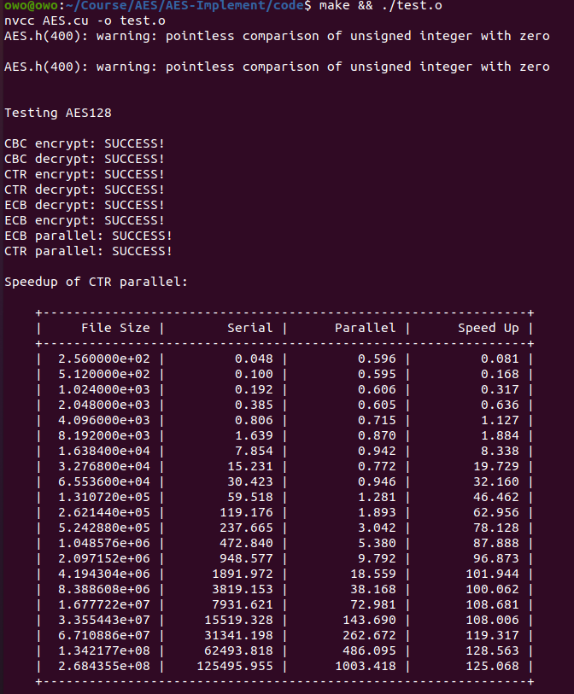Click the owo@owo user prompt
Viewport: 574px width, 694px height.
tap(31, 5)
